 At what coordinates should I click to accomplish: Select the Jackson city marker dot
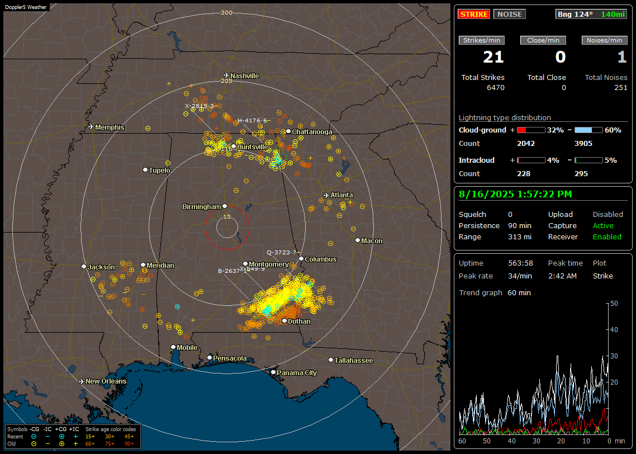[x=84, y=267]
